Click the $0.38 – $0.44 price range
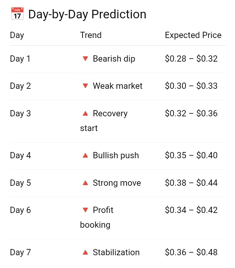 tap(191, 183)
